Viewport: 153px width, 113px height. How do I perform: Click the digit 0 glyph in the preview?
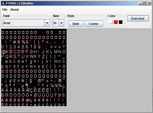pos(3,47)
